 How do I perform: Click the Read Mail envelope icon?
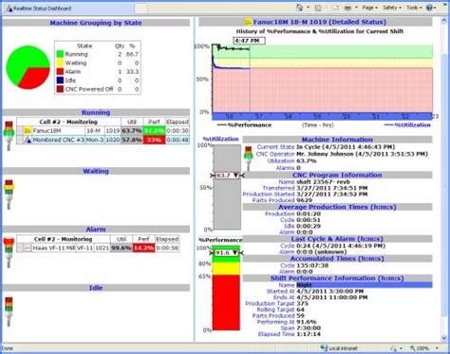(336, 8)
